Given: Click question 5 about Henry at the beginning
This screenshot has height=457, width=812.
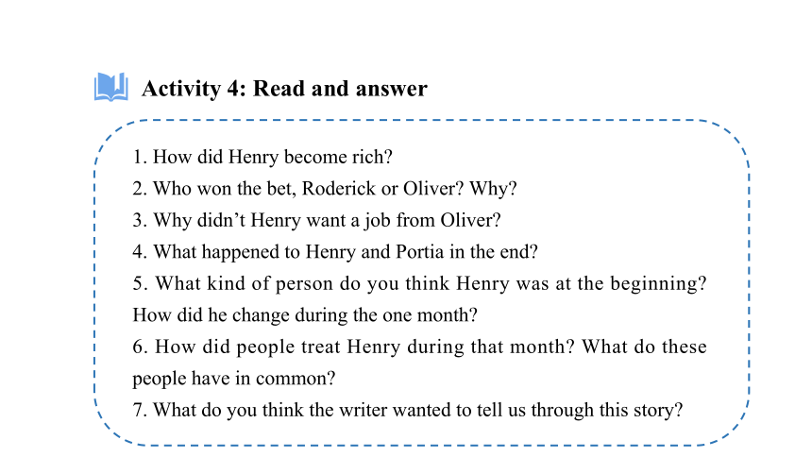Looking at the screenshot, I should click(x=419, y=283).
